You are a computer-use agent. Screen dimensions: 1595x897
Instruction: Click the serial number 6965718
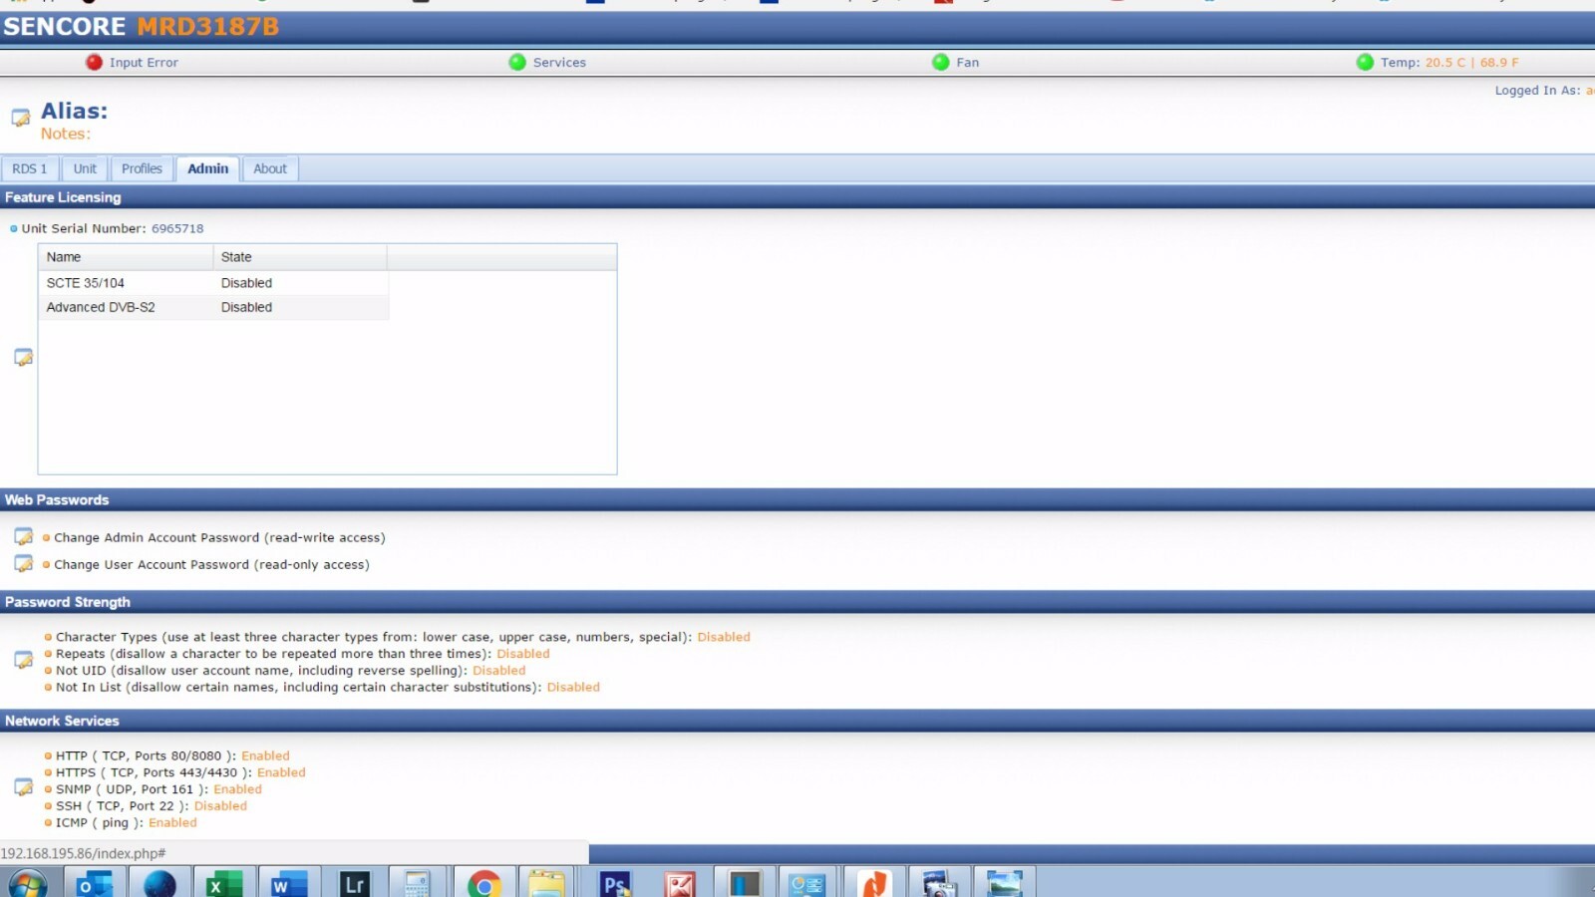(x=177, y=228)
